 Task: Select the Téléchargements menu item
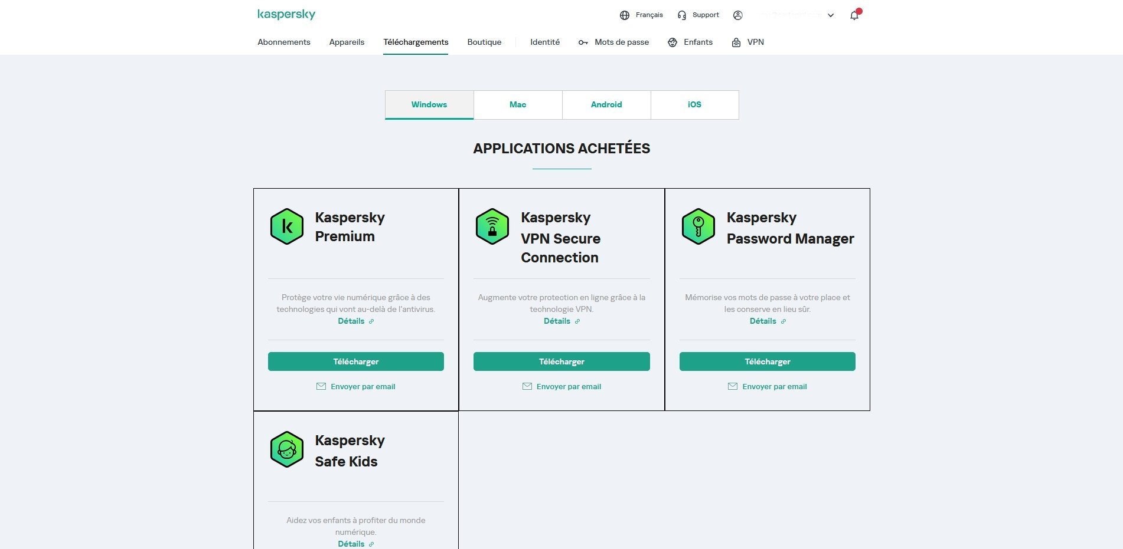click(416, 42)
